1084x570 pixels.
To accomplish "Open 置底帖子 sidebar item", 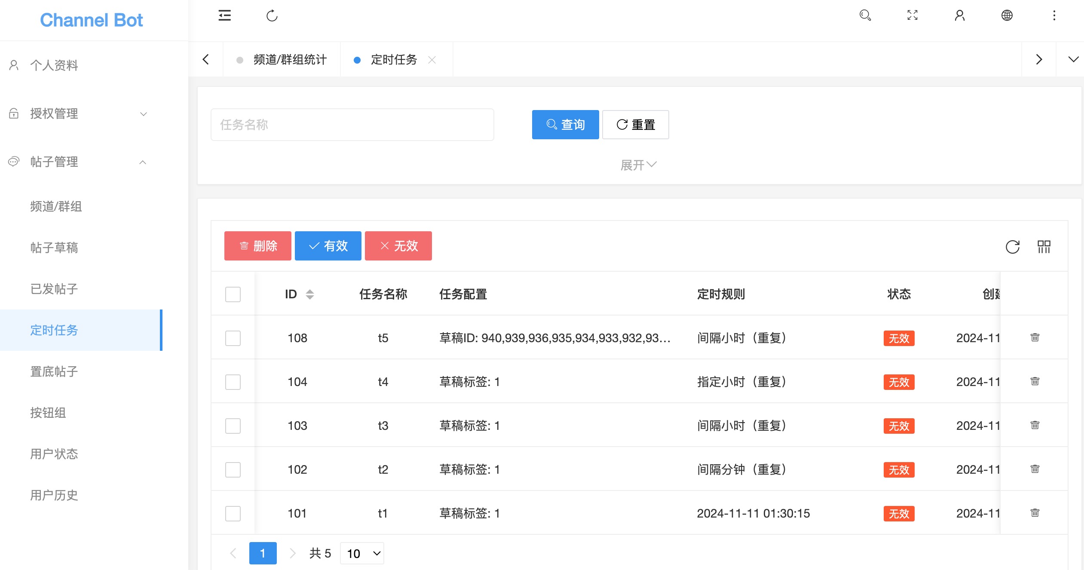I will pyautogui.click(x=81, y=371).
